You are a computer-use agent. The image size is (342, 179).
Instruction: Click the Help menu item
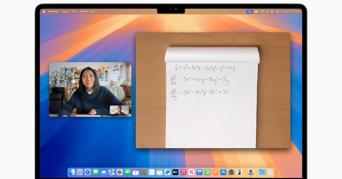93,11
